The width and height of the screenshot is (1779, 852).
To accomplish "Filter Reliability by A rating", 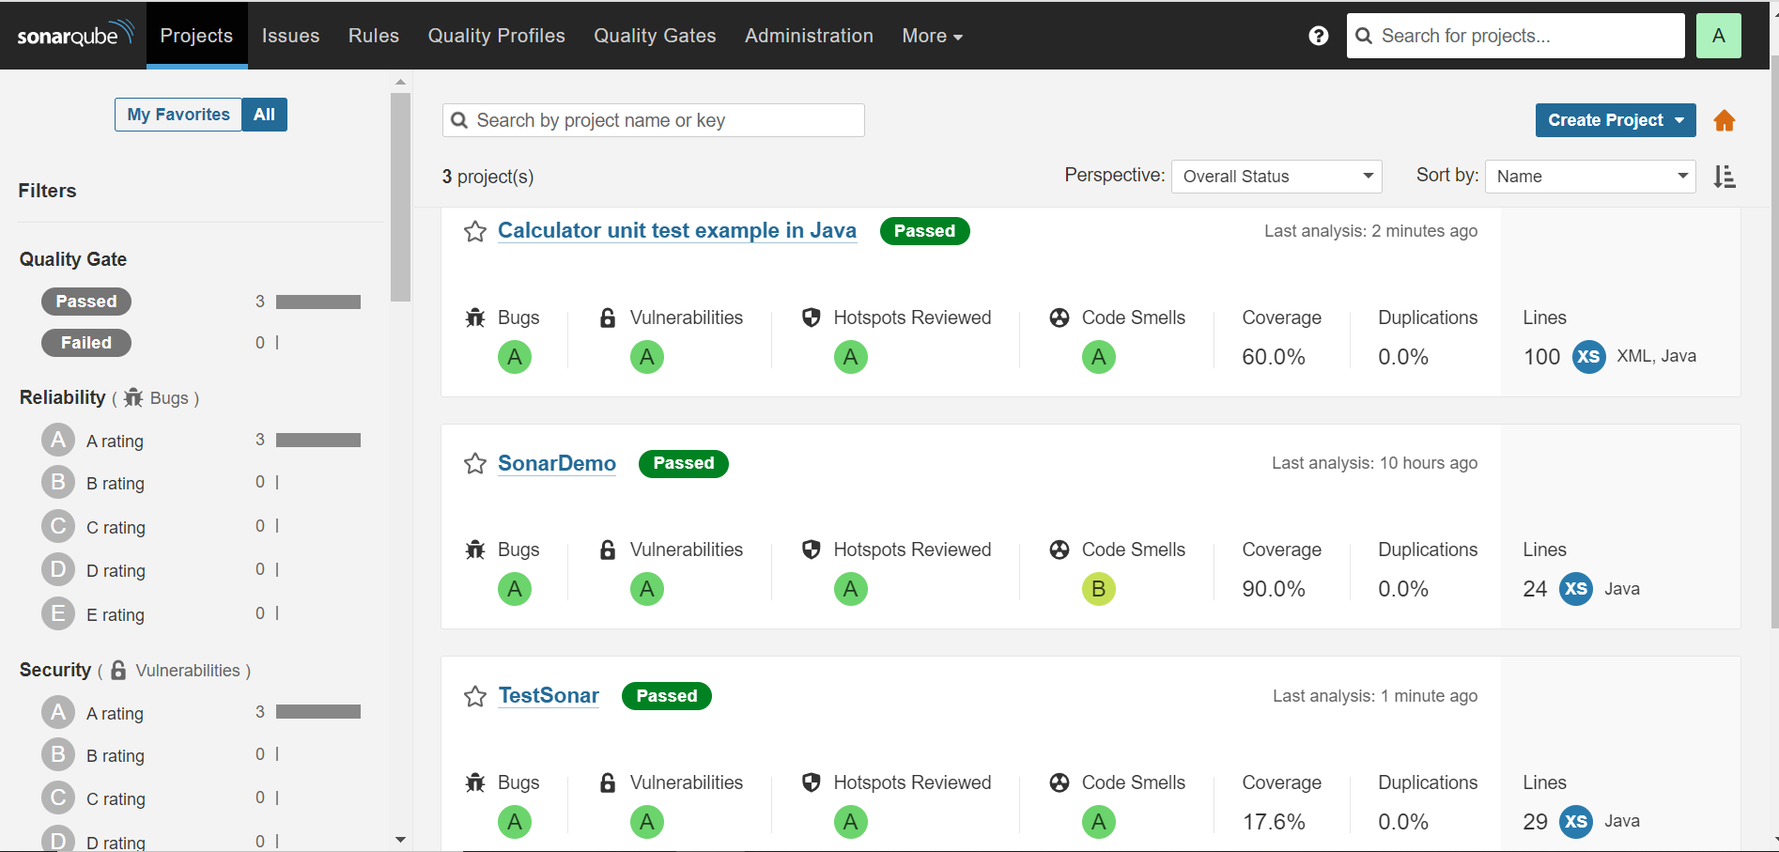I will [200, 441].
